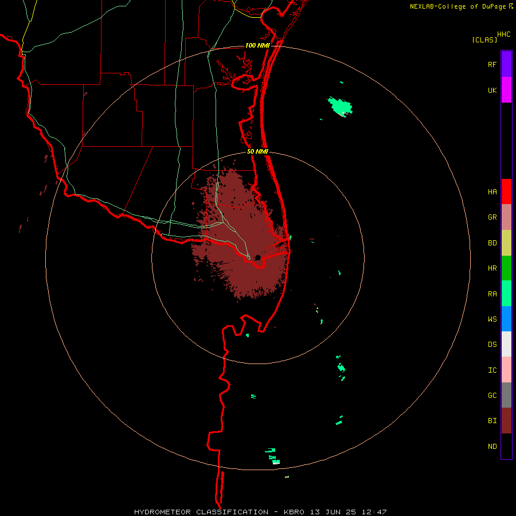Viewport: 516px width, 516px height.
Task: Click the BI legend label
Action: [492, 421]
